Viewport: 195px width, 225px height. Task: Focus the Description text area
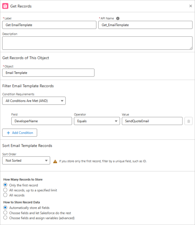[x=97, y=43]
